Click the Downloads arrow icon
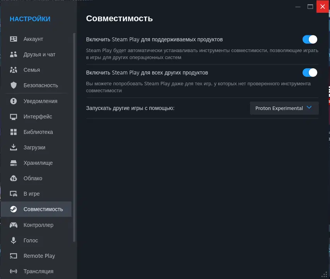The image size is (330, 279). 14,147
